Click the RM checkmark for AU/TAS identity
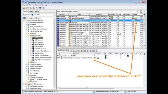This screenshot has width=168, height=94. click(x=106, y=56)
